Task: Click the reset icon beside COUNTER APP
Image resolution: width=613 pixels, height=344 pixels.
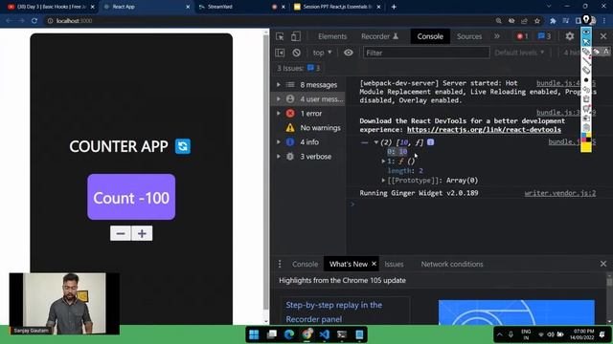Action: tap(183, 146)
